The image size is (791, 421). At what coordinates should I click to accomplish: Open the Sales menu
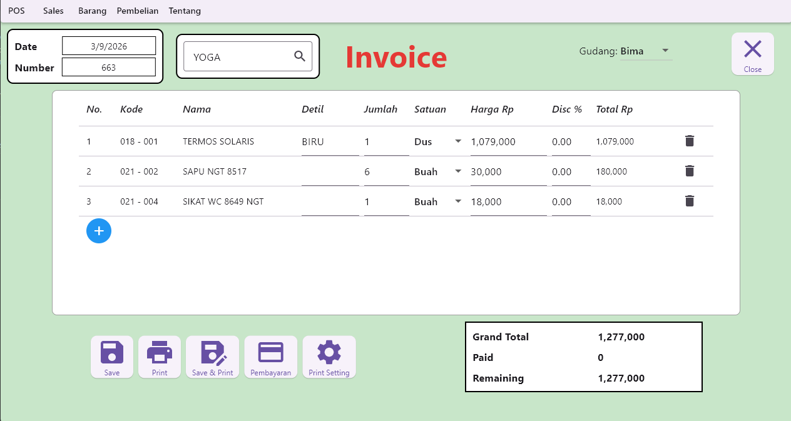click(53, 11)
